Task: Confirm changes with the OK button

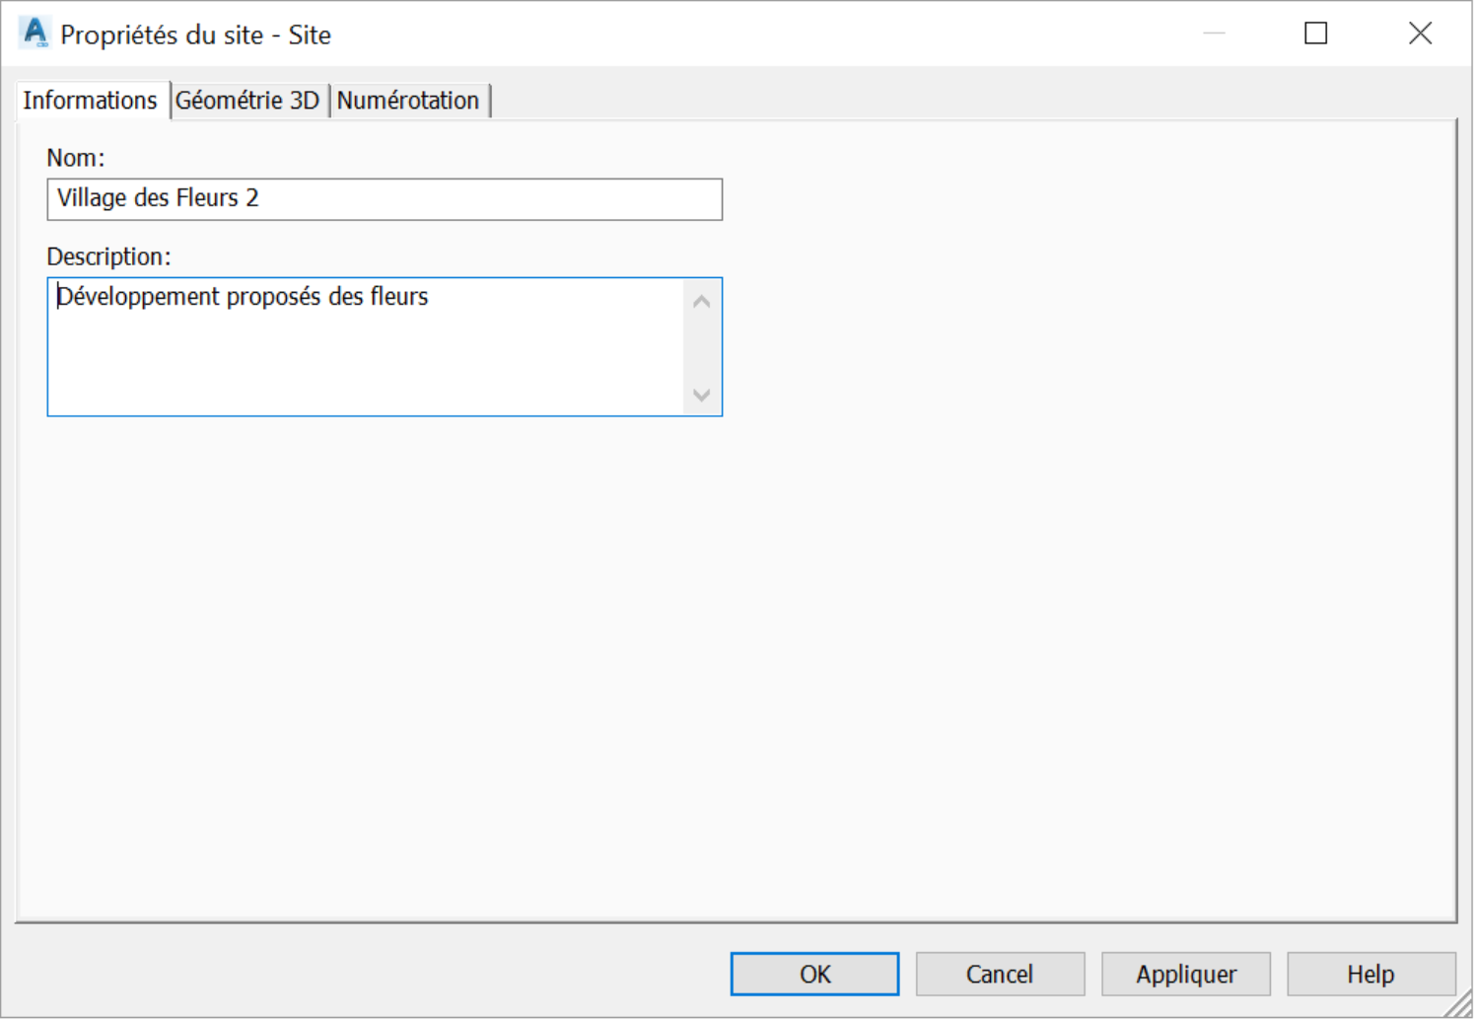Action: point(814,974)
